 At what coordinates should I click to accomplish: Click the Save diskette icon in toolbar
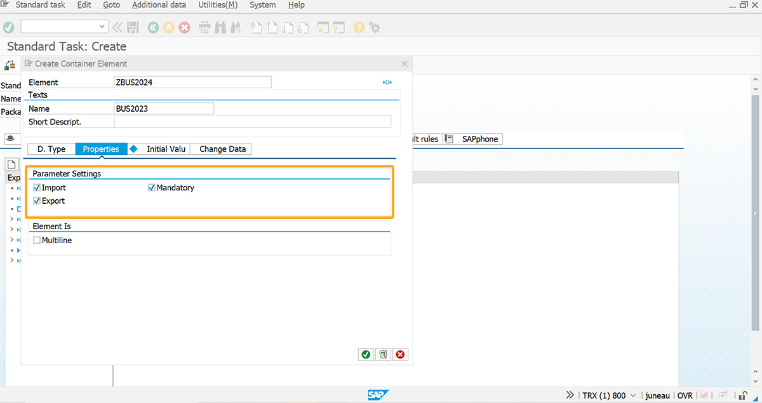click(x=133, y=27)
